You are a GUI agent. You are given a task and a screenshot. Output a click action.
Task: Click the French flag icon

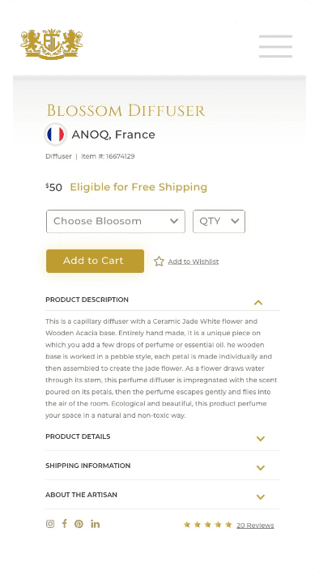click(55, 134)
